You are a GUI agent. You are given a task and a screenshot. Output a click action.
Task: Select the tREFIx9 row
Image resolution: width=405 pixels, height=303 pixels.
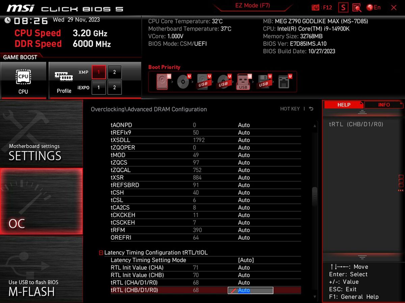coord(206,133)
